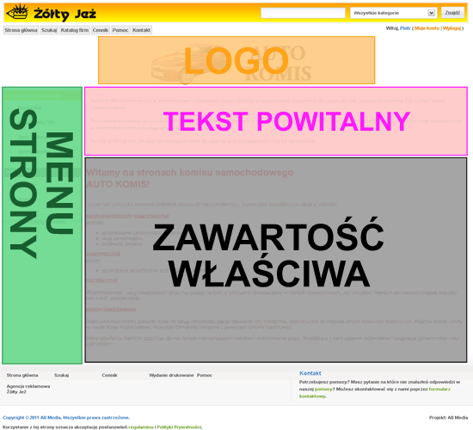The height and width of the screenshot is (430, 473).
Task: Click 'Copyright © 2011 AB Media' text
Action: tap(32, 418)
